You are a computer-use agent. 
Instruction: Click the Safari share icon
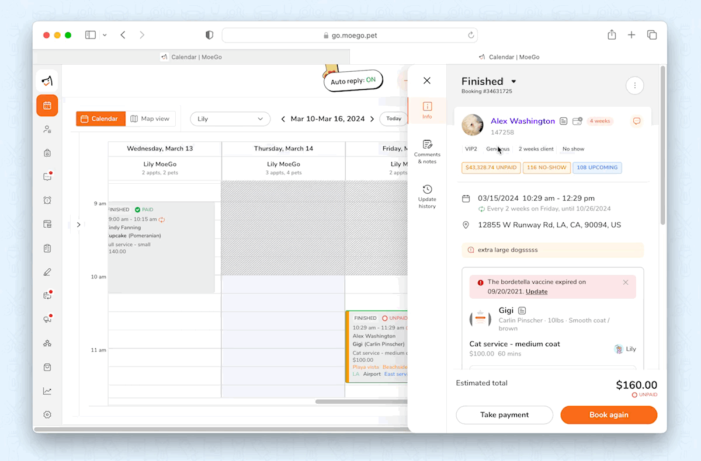[x=612, y=35]
